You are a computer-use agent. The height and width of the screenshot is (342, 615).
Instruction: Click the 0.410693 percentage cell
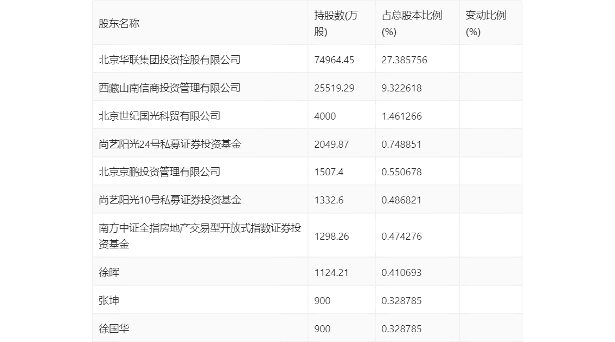click(x=402, y=273)
